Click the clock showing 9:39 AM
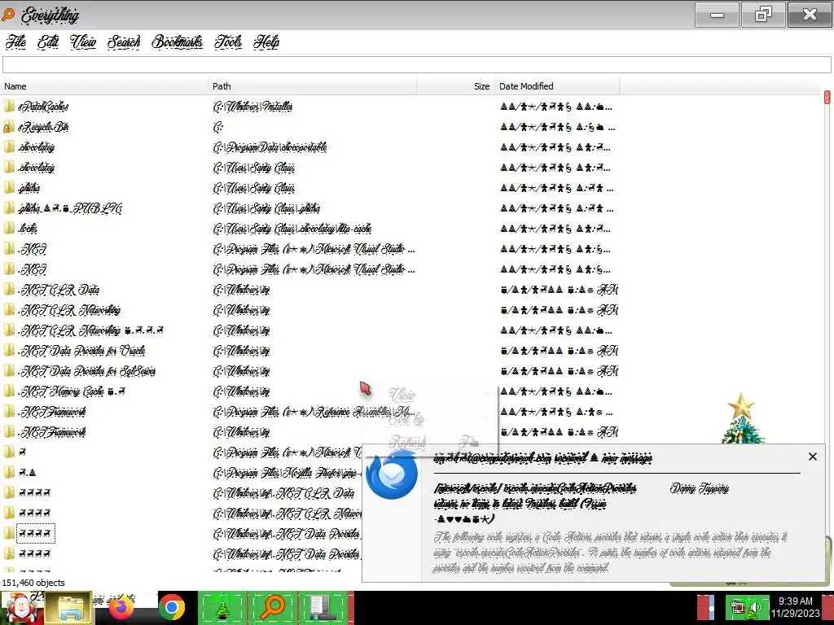The image size is (834, 625). (795, 601)
